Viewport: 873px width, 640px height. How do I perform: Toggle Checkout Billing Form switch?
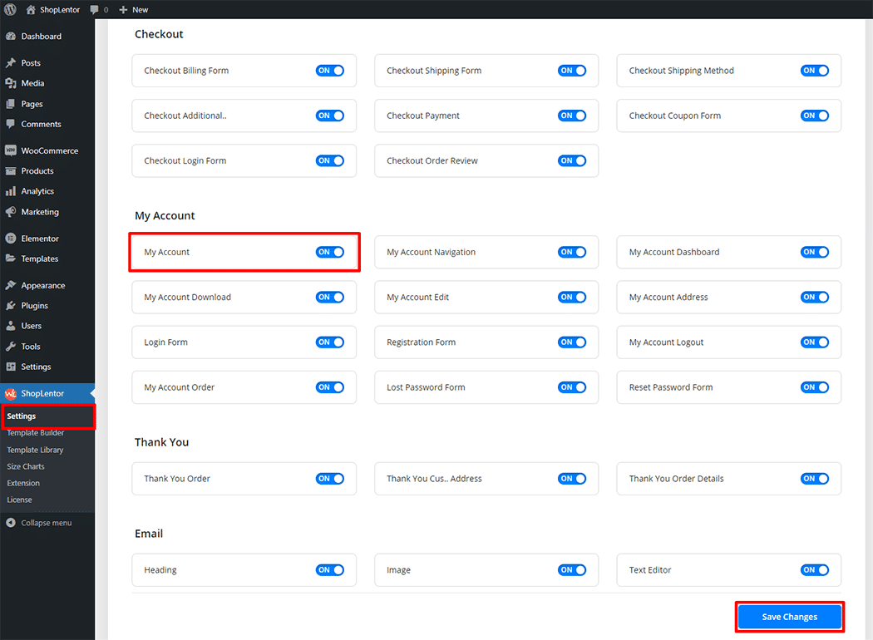pyautogui.click(x=329, y=71)
